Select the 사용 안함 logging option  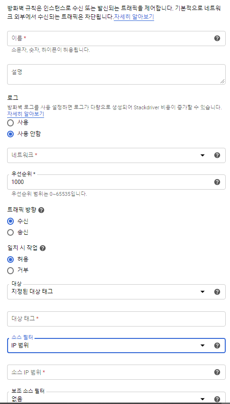tap(10, 134)
